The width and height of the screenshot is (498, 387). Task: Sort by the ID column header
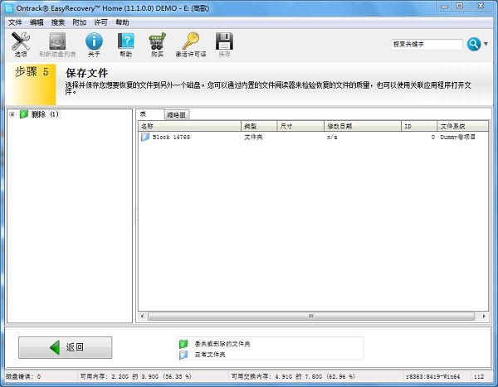tap(419, 126)
